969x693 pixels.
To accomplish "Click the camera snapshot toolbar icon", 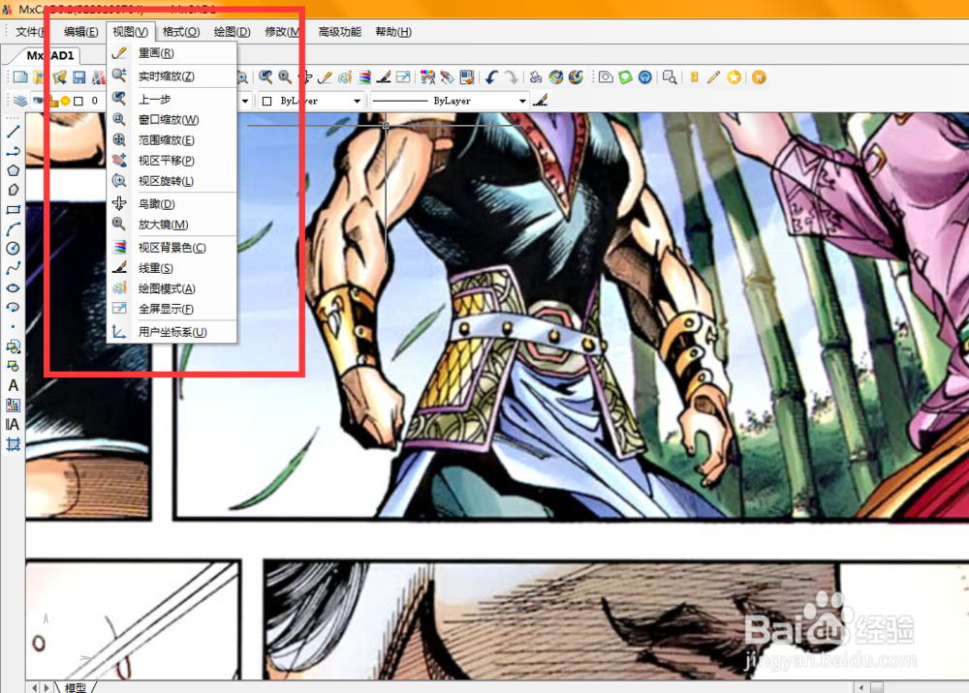I will [x=606, y=77].
